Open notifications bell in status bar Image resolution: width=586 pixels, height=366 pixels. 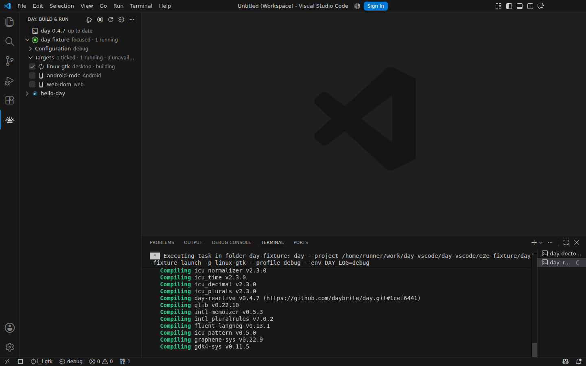point(579,362)
